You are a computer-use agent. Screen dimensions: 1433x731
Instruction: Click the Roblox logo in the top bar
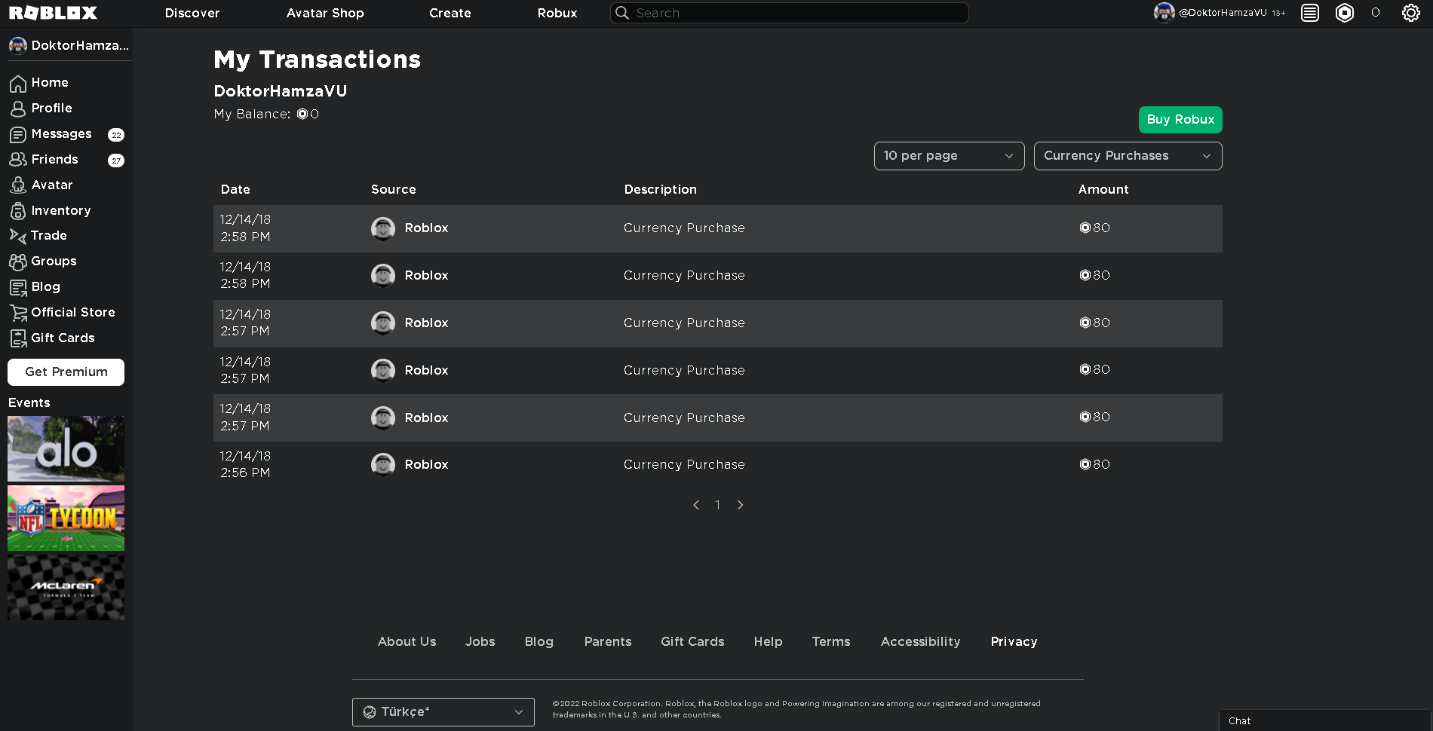coord(53,13)
